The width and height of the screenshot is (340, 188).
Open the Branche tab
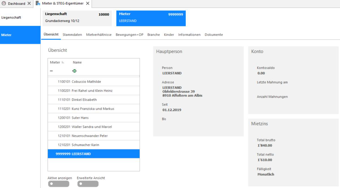154,35
